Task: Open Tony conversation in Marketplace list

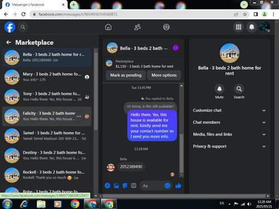Action: pyautogui.click(x=47, y=96)
